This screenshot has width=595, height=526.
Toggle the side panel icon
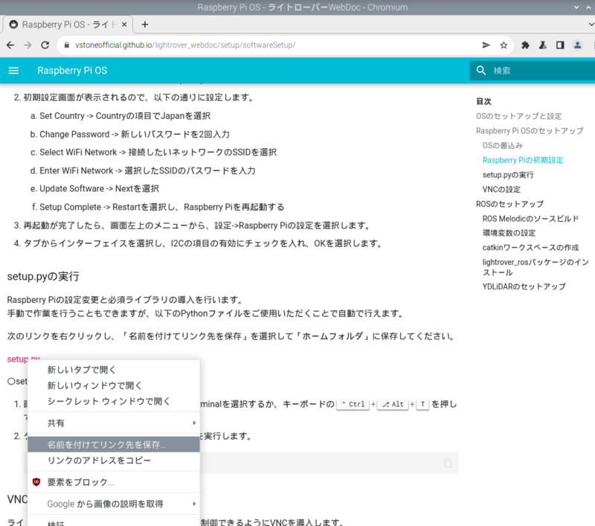point(560,45)
